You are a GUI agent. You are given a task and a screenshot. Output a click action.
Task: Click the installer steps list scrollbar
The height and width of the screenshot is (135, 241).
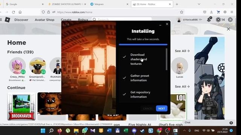[166, 59]
